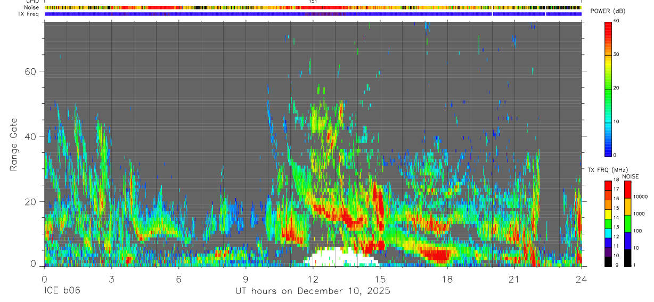Viewport: 654px width, 302px height.
Task: Pick the cyan 12–13 MHz frequency swatch
Action: pos(608,233)
